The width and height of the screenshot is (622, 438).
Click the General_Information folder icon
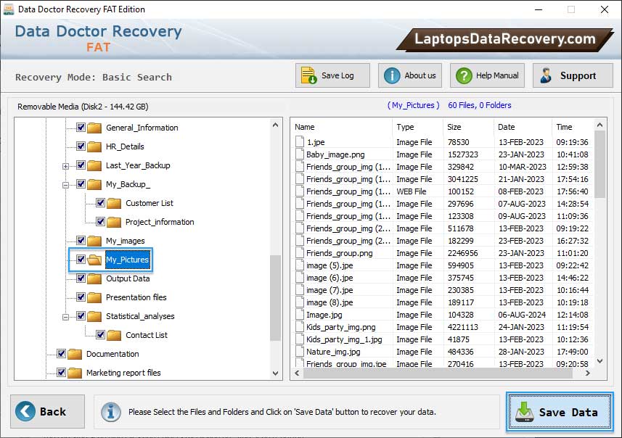point(94,128)
